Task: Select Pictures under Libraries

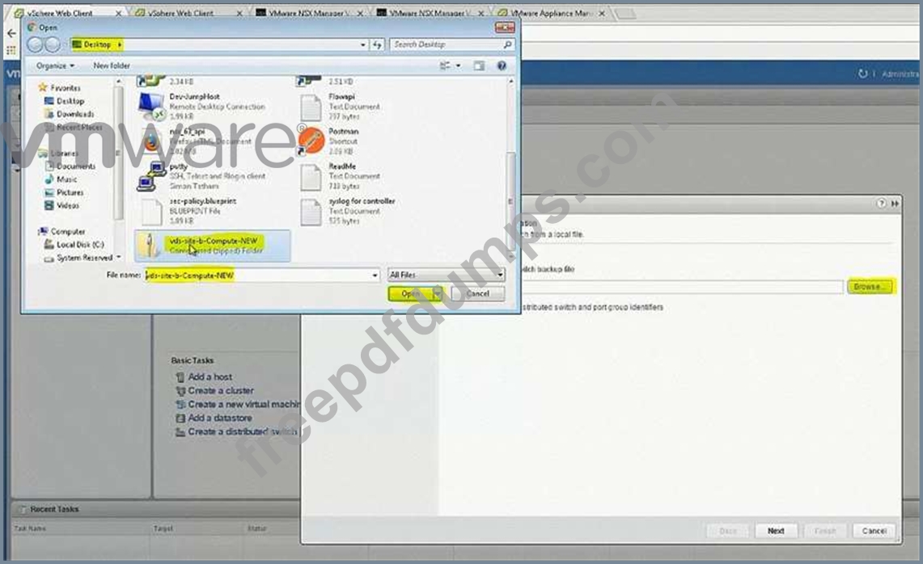Action: [x=70, y=192]
